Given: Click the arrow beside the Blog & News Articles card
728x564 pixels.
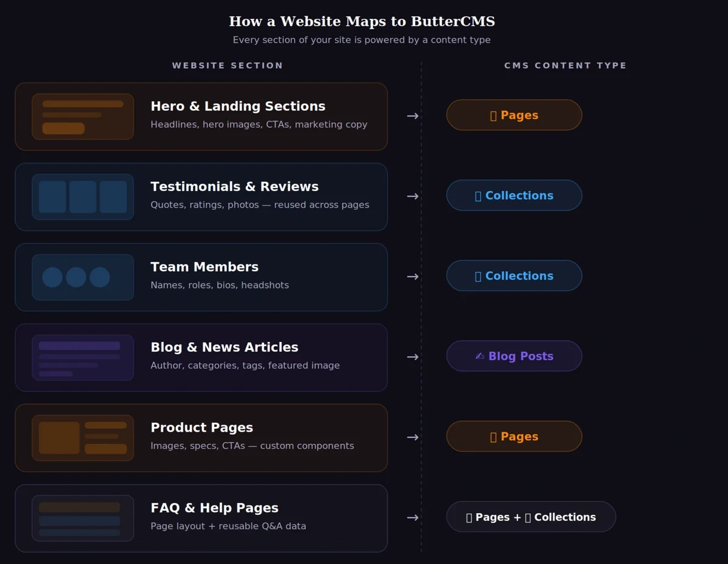Looking at the screenshot, I should 413,357.
